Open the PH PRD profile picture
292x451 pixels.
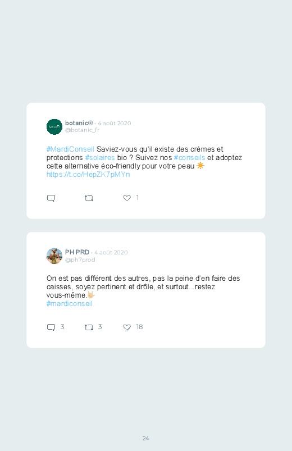pos(54,256)
